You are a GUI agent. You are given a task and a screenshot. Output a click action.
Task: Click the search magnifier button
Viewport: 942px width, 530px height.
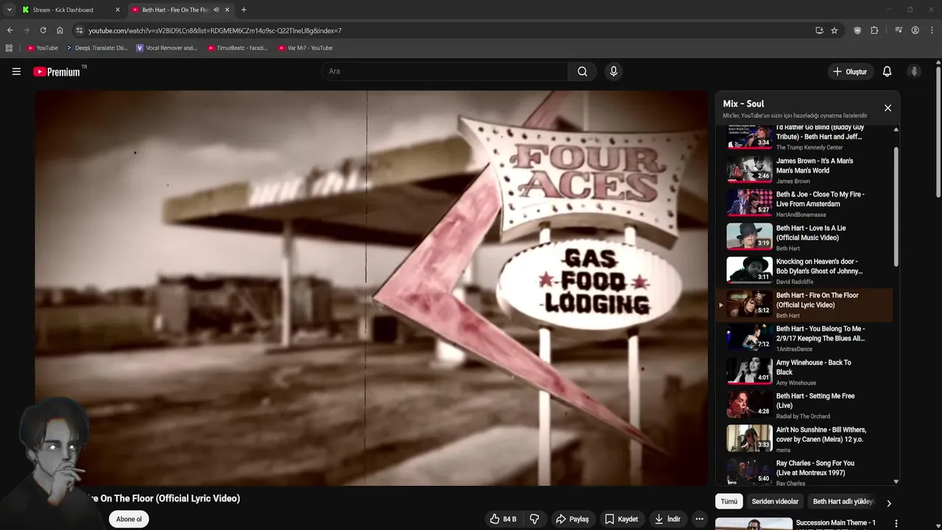click(x=582, y=71)
